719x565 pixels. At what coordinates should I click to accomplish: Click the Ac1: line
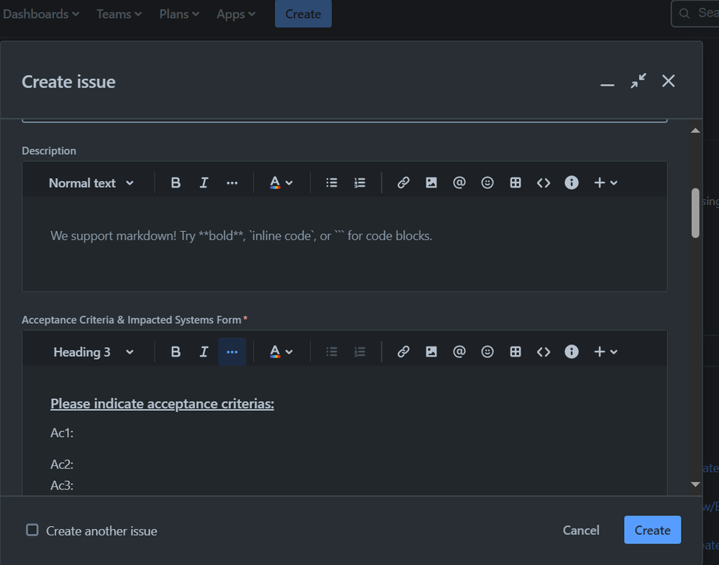[62, 433]
